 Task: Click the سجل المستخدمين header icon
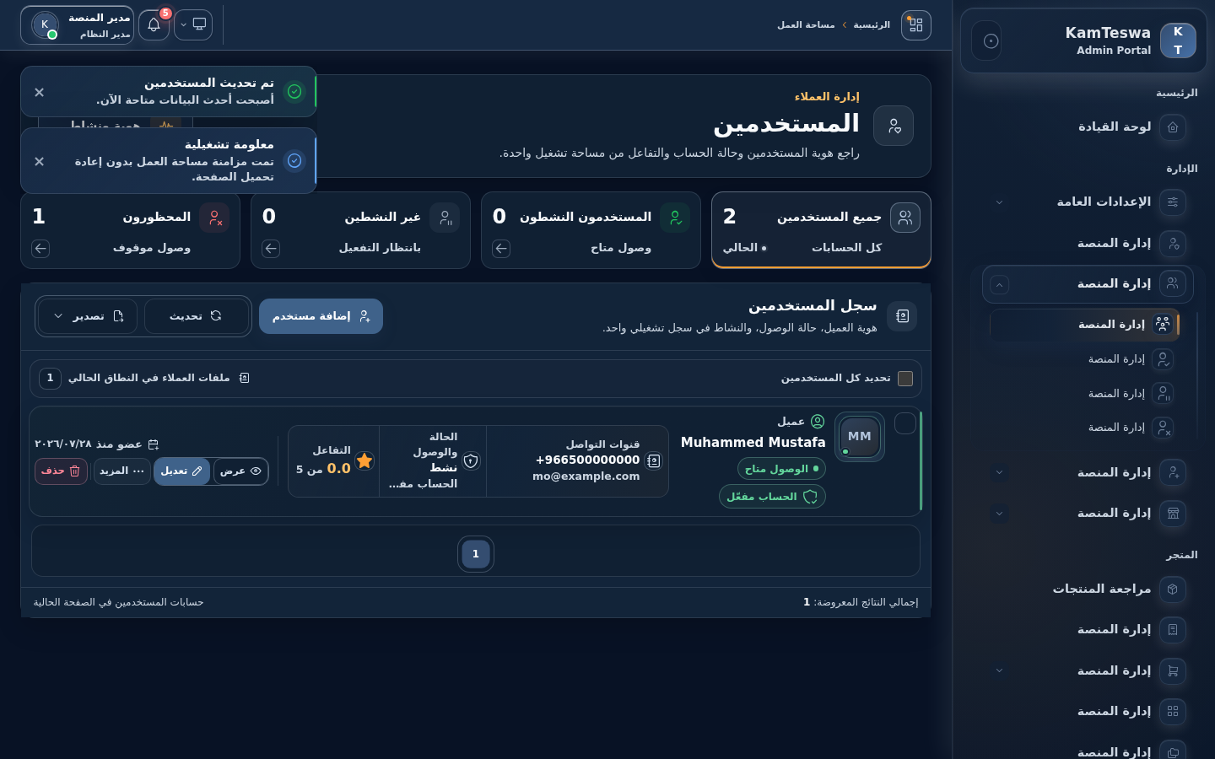[902, 316]
